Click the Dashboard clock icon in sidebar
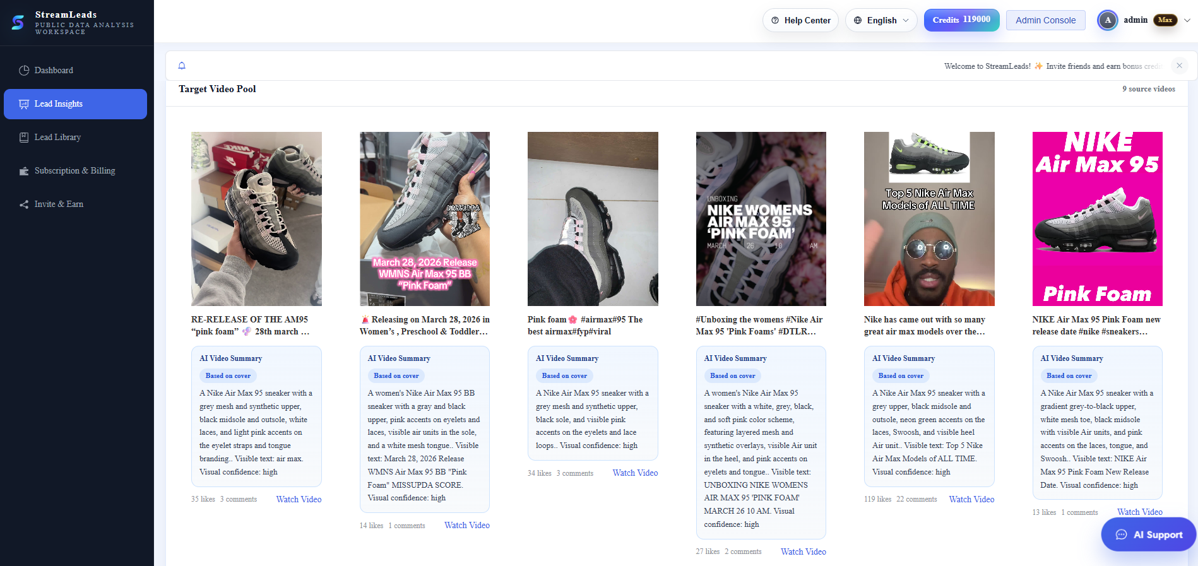Screen dimensions: 1198x566 click(24, 70)
